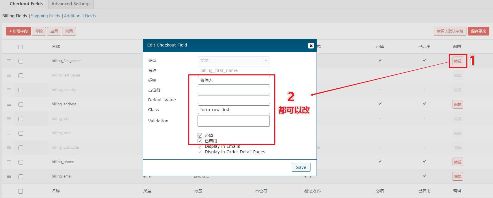The height and width of the screenshot is (198, 493).
Task: Save the checkout field in dialog
Action: [x=301, y=167]
